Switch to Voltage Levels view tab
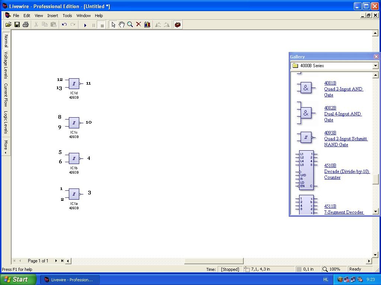Image resolution: width=381 pixels, height=285 pixels. 6,65
